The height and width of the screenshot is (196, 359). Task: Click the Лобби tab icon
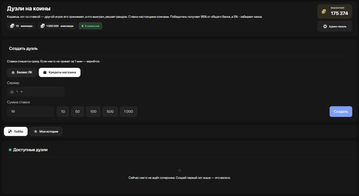pyautogui.click(x=10, y=131)
